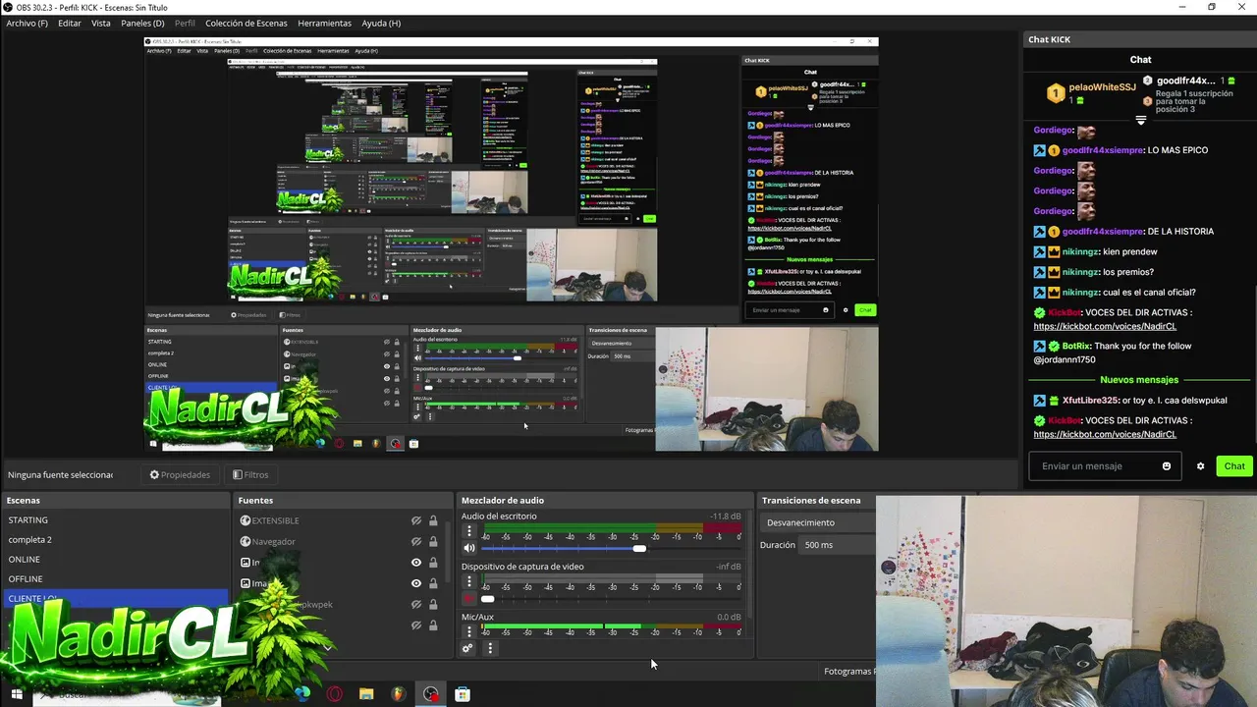Open the Desvanecimiento transition dropdown
This screenshot has height=707, width=1257.
click(x=818, y=522)
